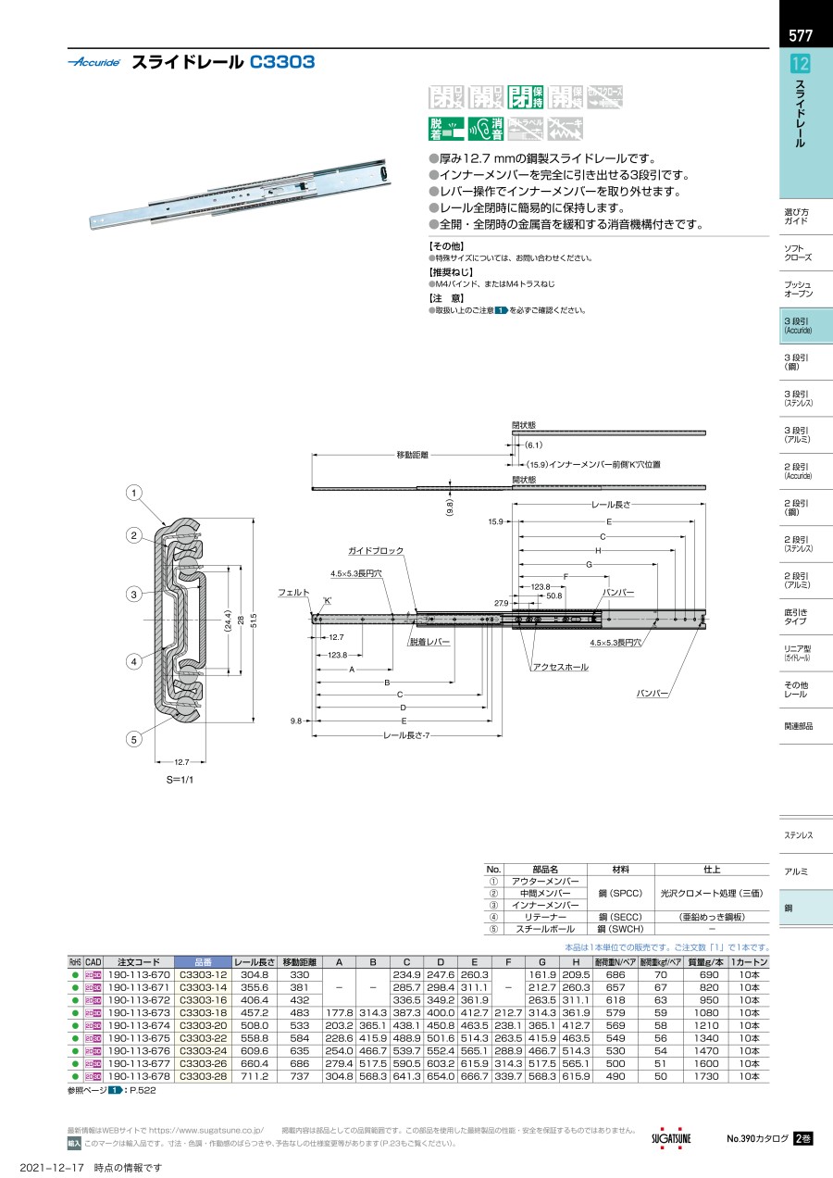Click the green 消音 silencing ear icon
The image size is (833, 1178).
tap(486, 129)
